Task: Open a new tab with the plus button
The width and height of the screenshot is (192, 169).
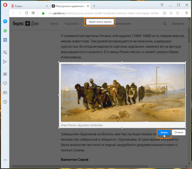Action: click(94, 6)
